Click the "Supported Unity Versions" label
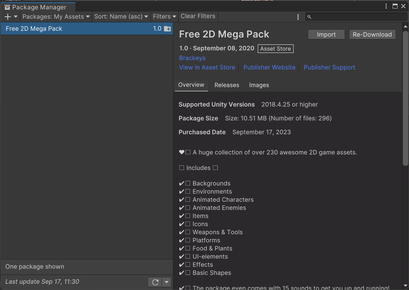Viewport: 409px width, 290px height. (x=217, y=105)
